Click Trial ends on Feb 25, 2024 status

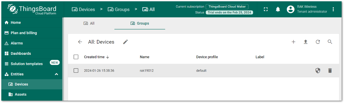pyautogui.click(x=229, y=12)
